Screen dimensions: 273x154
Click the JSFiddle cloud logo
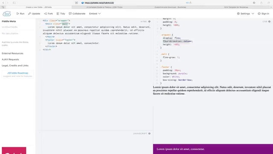point(7,14)
